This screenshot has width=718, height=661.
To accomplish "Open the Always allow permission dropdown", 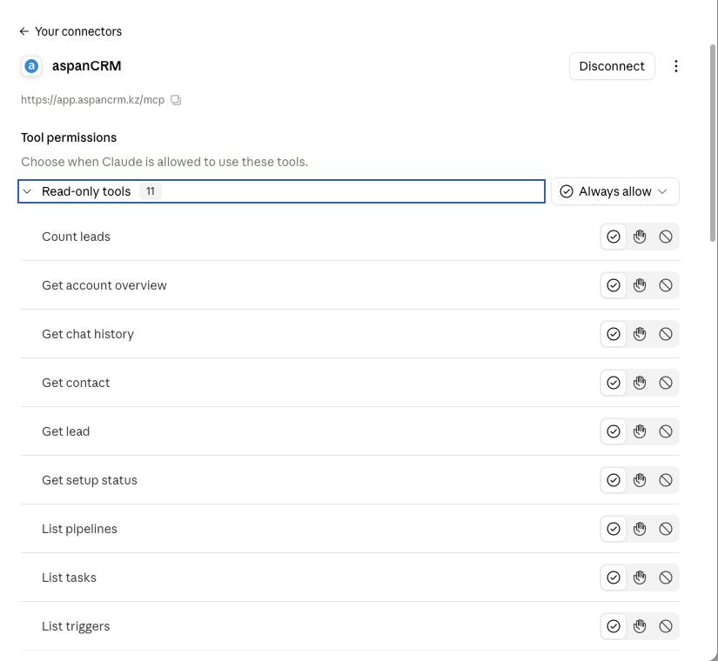I will click(615, 191).
